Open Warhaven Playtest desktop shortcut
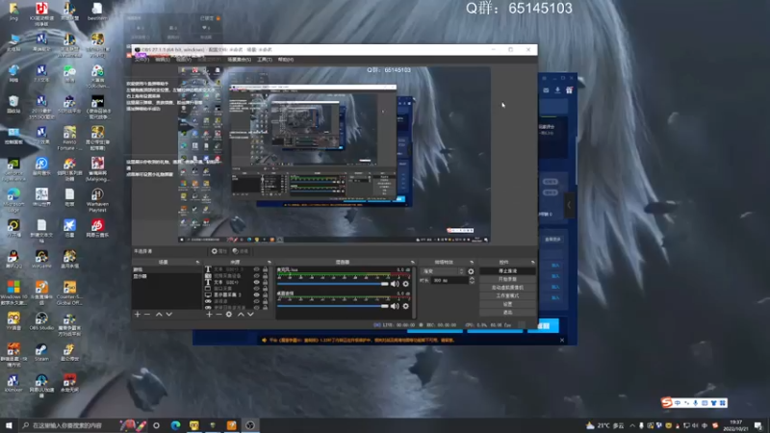Viewport: 770px width, 433px height. coord(97,200)
